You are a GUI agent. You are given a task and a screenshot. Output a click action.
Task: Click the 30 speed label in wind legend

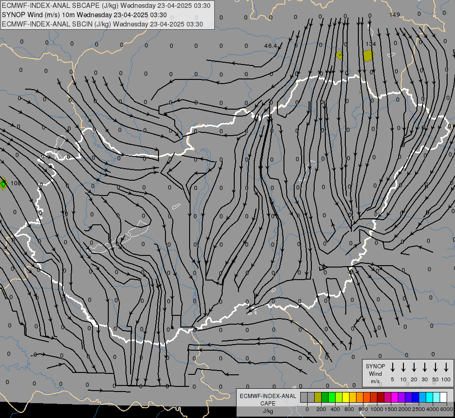(424, 379)
